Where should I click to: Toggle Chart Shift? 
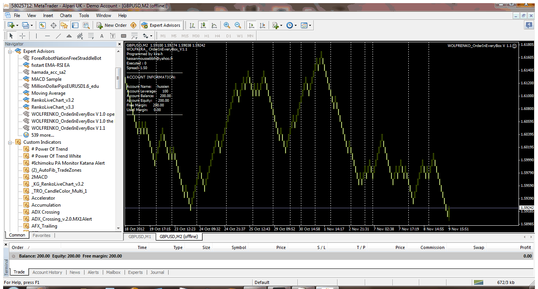point(262,25)
